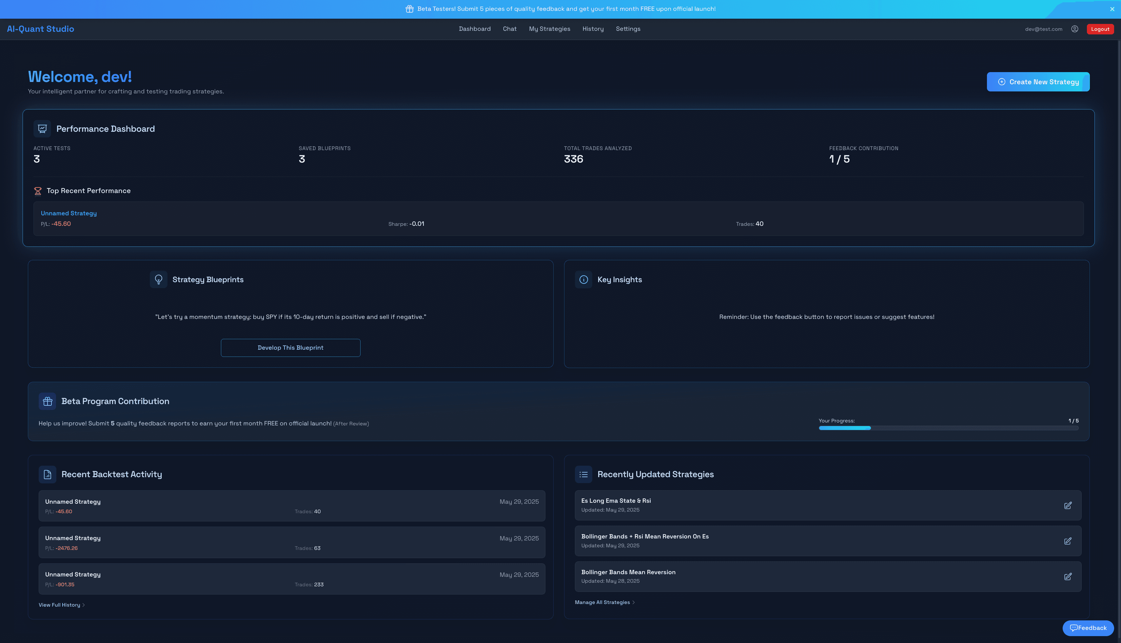Log out with the red Logout button
Image resolution: width=1121 pixels, height=643 pixels.
1100,29
